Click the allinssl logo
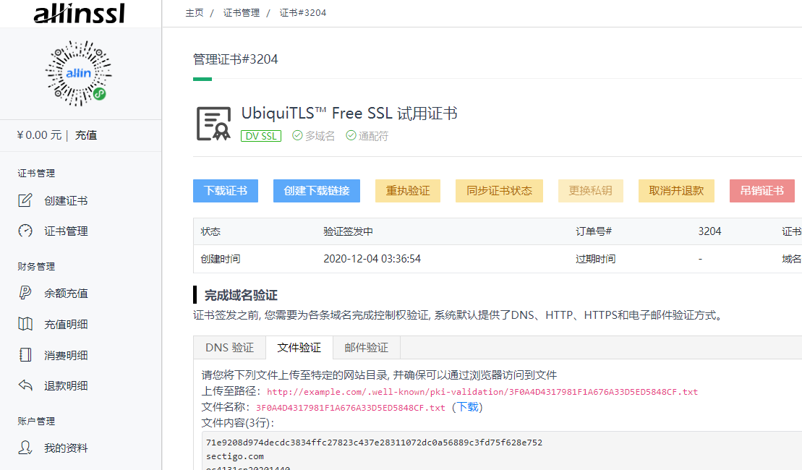This screenshot has height=470, width=802. [x=80, y=13]
